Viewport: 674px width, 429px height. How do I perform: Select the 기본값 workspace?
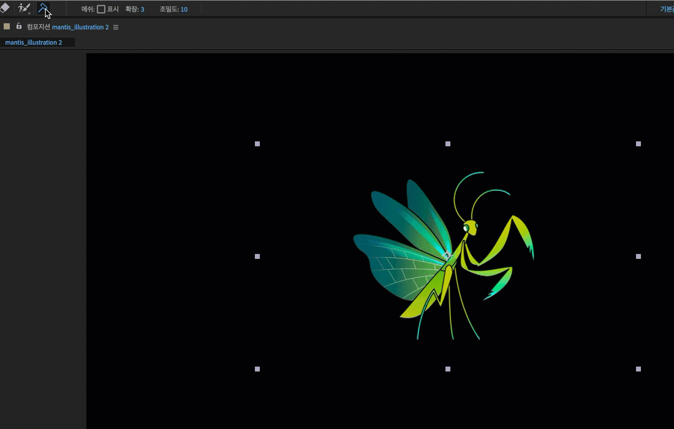pyautogui.click(x=667, y=9)
